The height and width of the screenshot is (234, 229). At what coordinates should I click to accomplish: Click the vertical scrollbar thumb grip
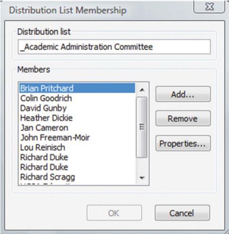click(142, 127)
